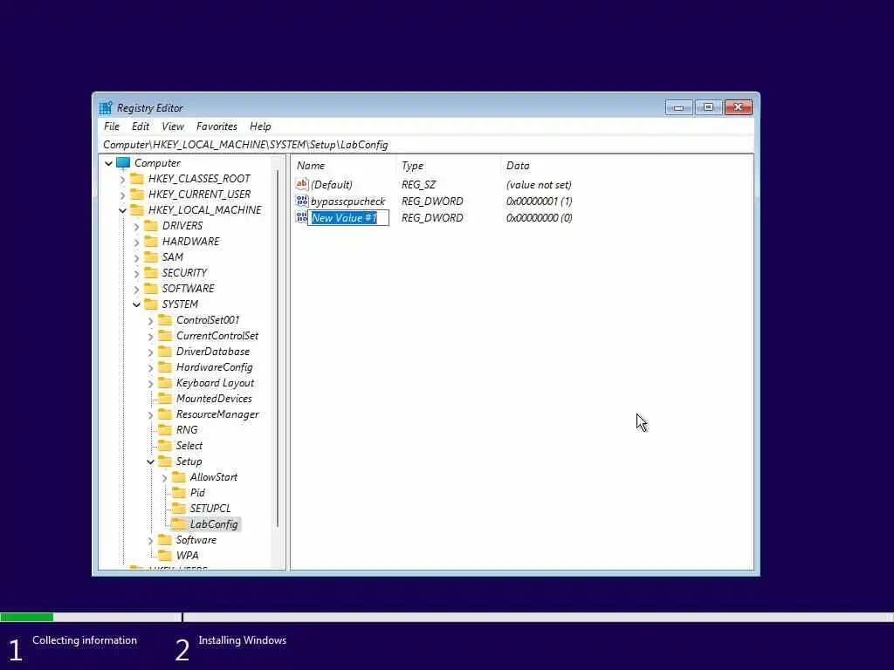Click the tree pane vertical scrollbar

[x=278, y=349]
